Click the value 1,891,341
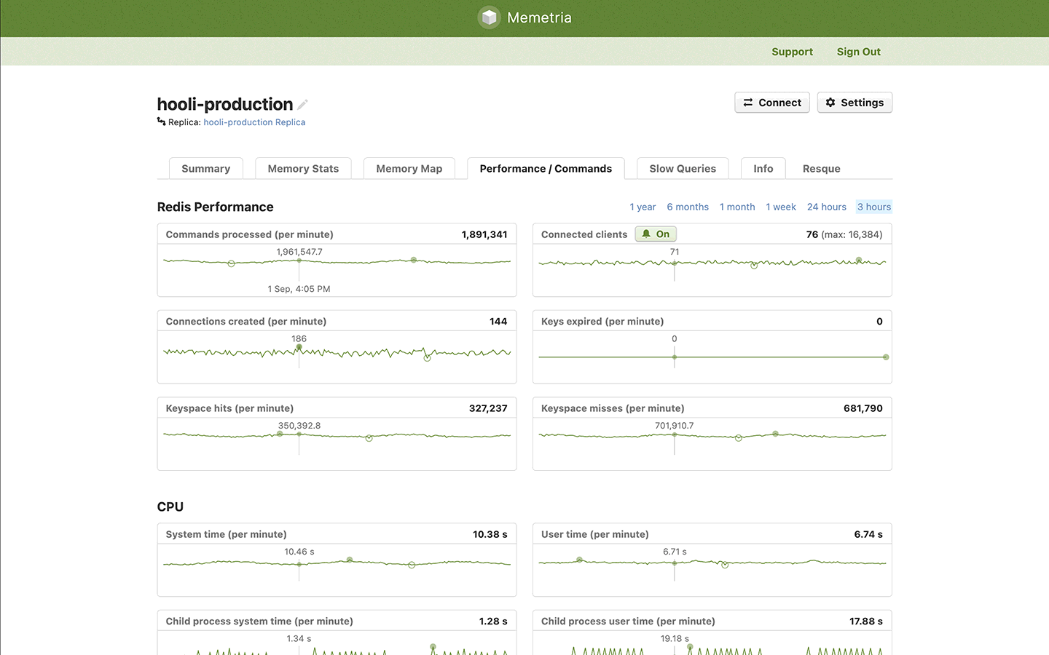 pos(484,234)
